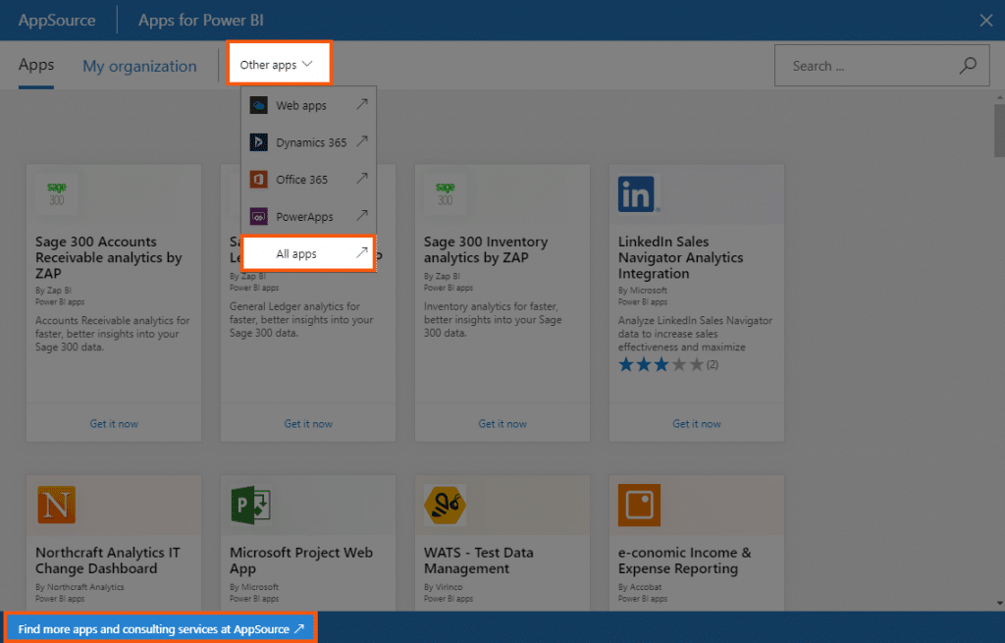Image resolution: width=1005 pixels, height=643 pixels.
Task: Get it now for Sage 300 General Ledger
Action: click(308, 424)
